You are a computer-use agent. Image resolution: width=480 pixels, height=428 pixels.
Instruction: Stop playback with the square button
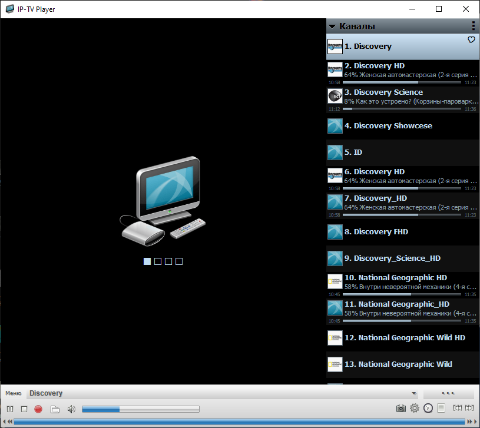(24, 409)
